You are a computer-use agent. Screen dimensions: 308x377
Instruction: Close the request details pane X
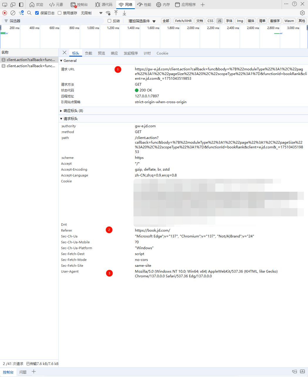(x=65, y=53)
